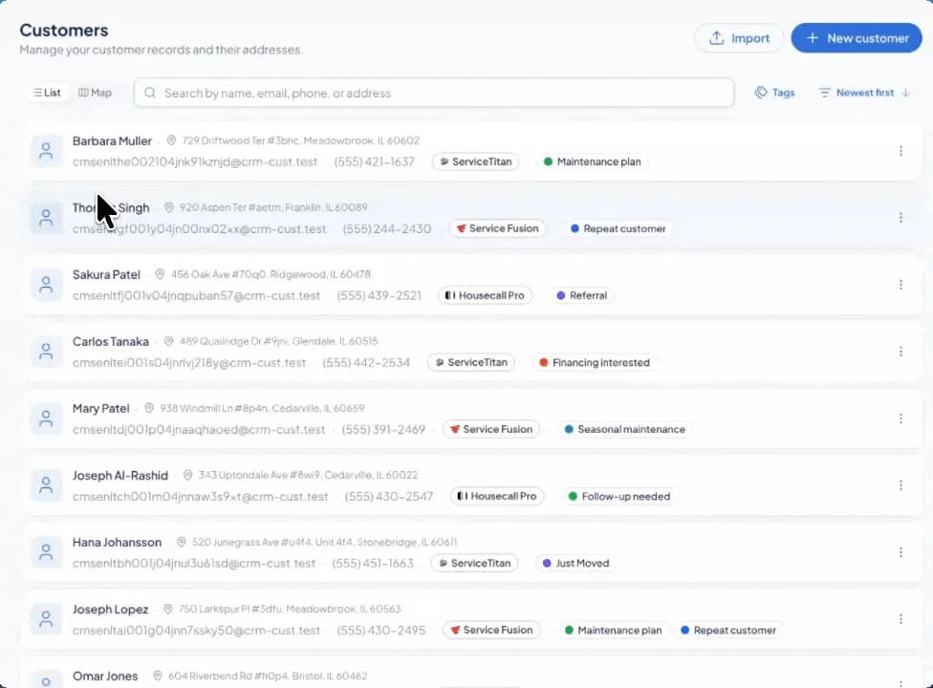Click the ServiceTitan badge on Carlos Tanaka
This screenshot has width=933, height=688.
(471, 362)
